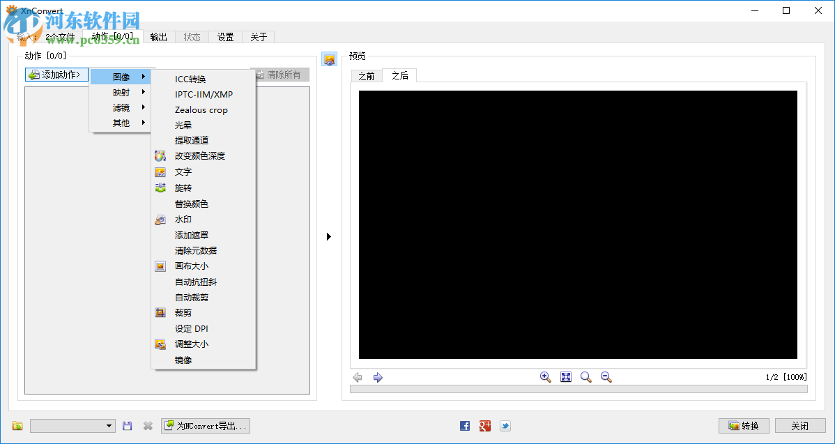Click the delete preset icon next to save

(146, 425)
